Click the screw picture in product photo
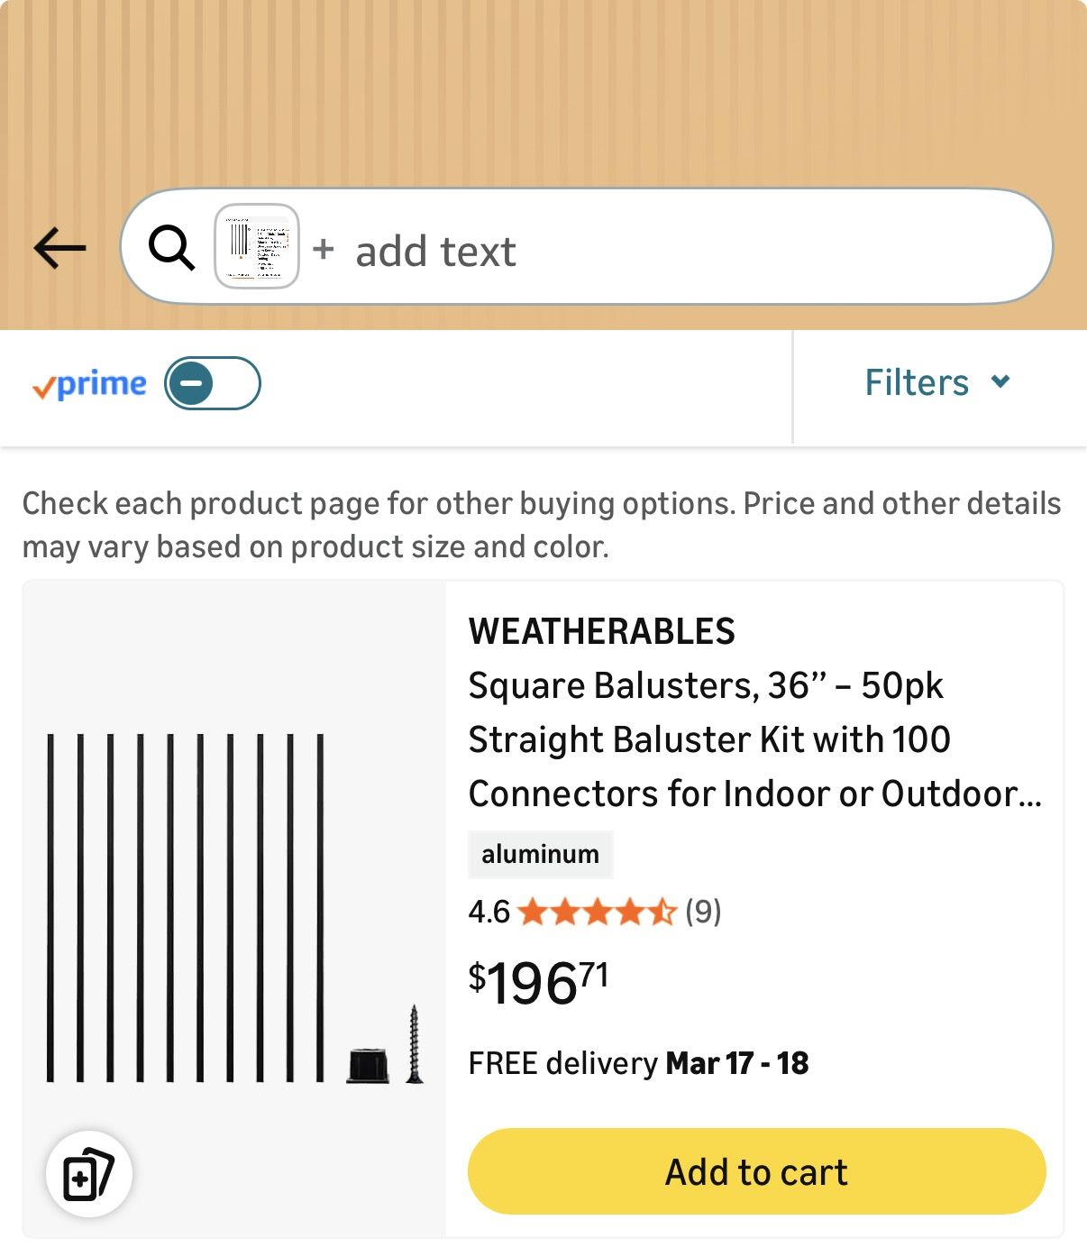 414,1044
